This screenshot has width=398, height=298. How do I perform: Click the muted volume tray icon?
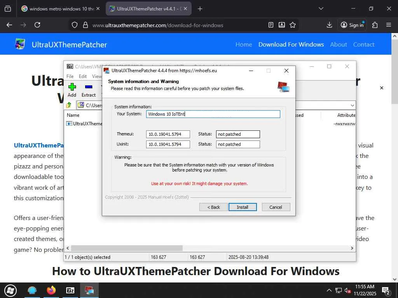(347, 291)
